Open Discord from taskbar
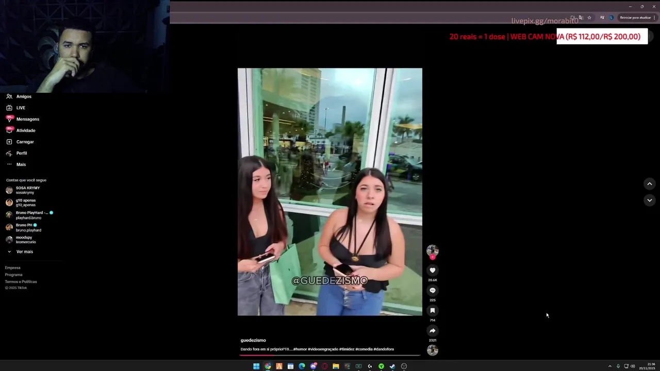660x371 pixels. [313, 366]
